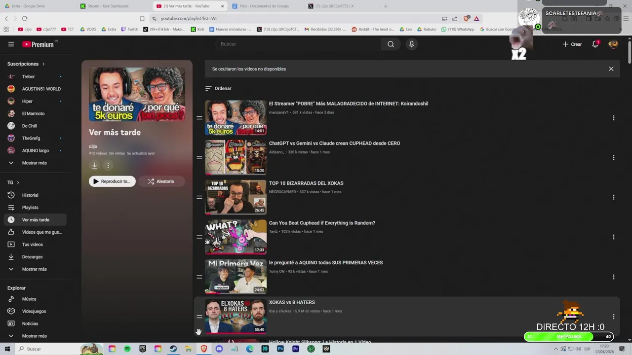Open options for AQUINO primeras veces video

pos(613,277)
